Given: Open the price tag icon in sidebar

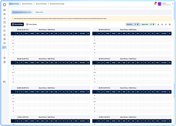Looking at the screenshot, I should point(4,35).
